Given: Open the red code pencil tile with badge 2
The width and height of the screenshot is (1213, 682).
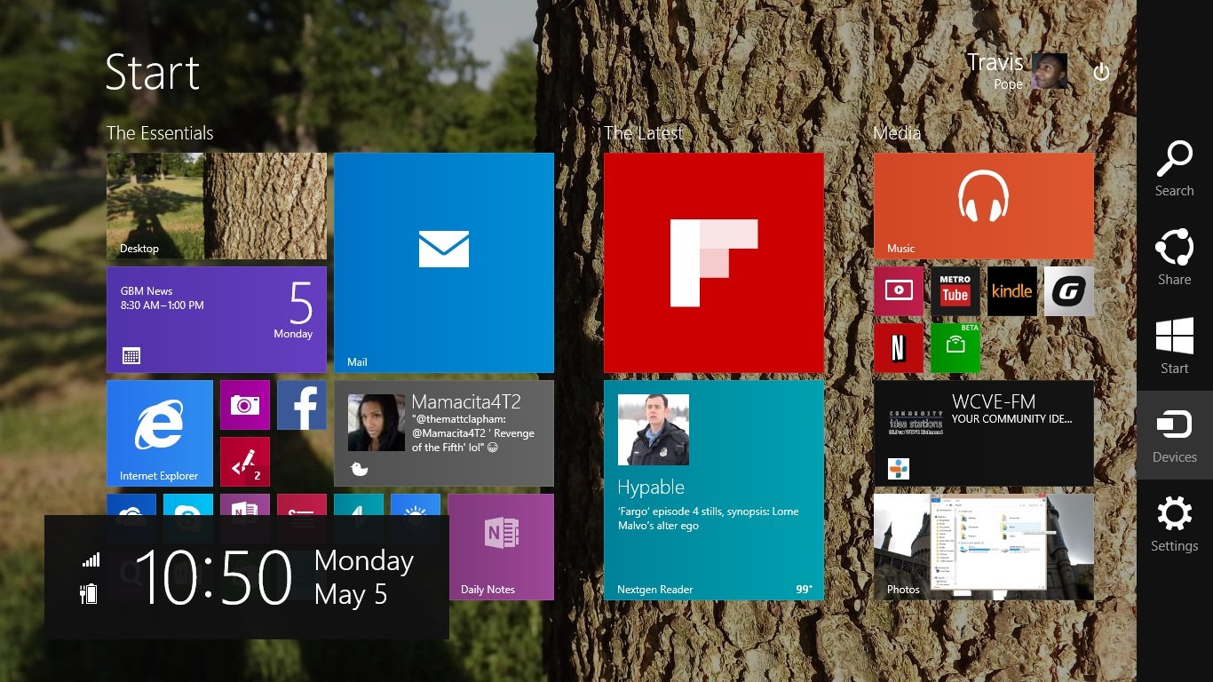Looking at the screenshot, I should 245,462.
